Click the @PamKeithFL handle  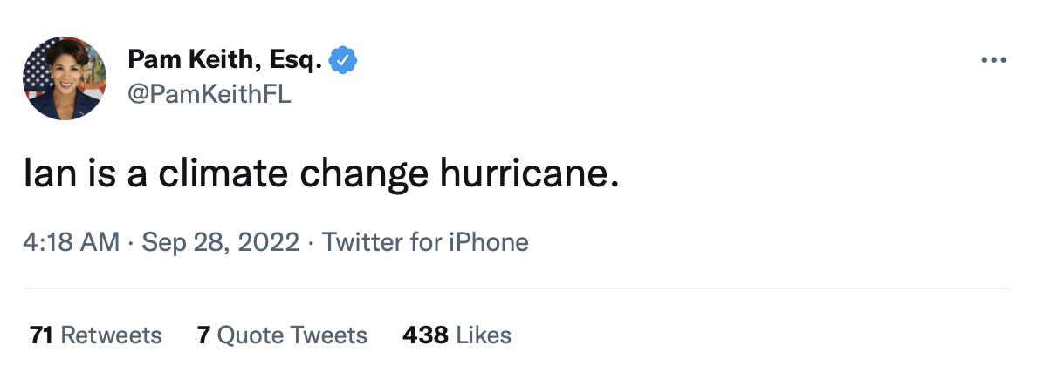click(x=209, y=95)
